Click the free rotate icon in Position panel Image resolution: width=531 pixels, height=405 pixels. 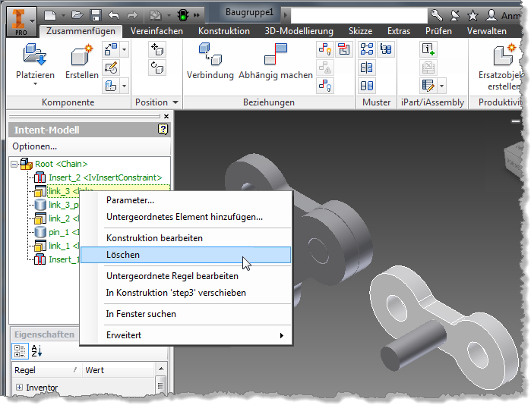(x=157, y=67)
